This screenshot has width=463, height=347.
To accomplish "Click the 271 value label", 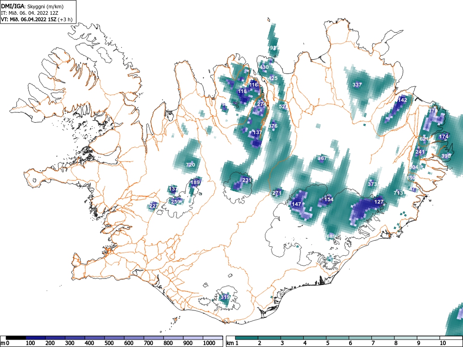I will [277, 193].
